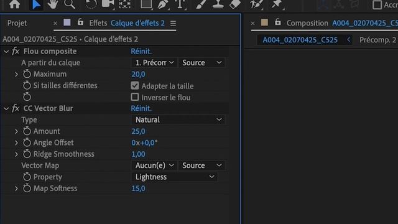Click the Maximum value 20,0
The width and height of the screenshot is (398, 224).
[x=138, y=74]
